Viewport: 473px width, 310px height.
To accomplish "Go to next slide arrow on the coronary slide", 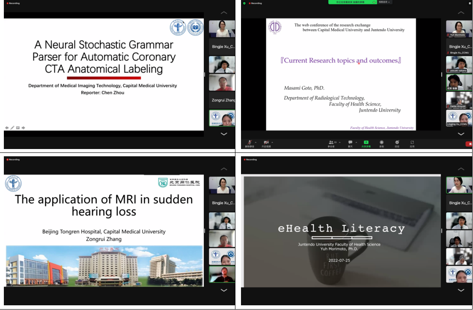I will (23, 128).
